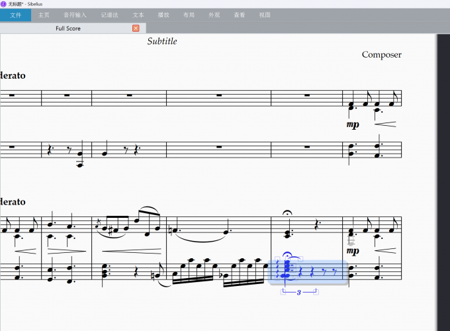Select the Subtitle text
This screenshot has height=331, width=450.
pyautogui.click(x=162, y=41)
